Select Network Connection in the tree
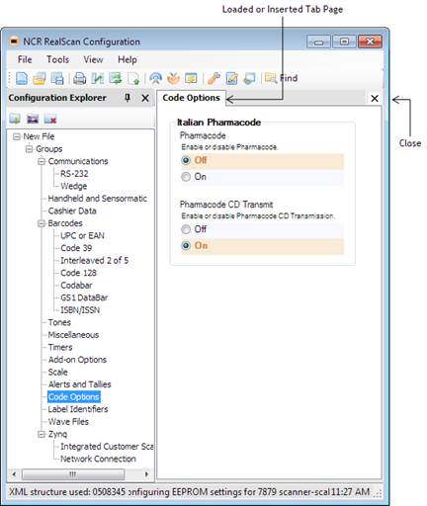The image size is (427, 506). (x=98, y=459)
